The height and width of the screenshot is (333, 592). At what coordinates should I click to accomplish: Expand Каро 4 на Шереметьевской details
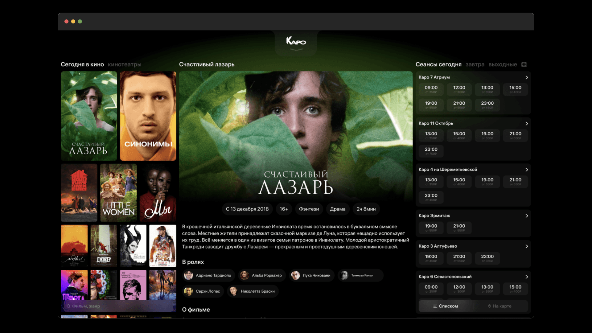[x=527, y=170]
